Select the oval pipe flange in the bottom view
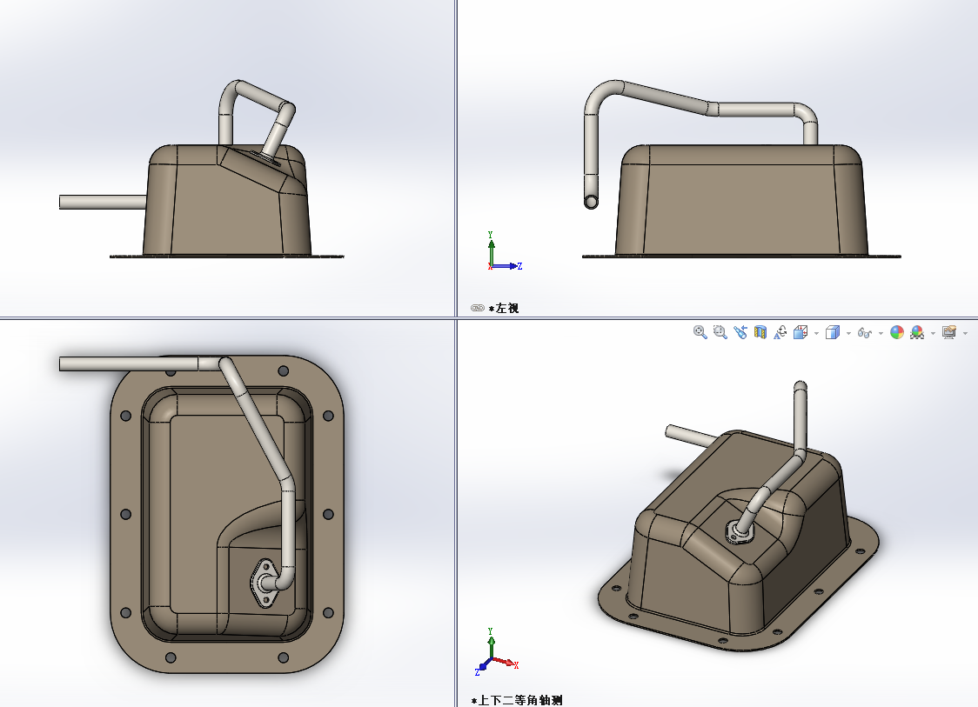978x707 pixels. point(265,583)
